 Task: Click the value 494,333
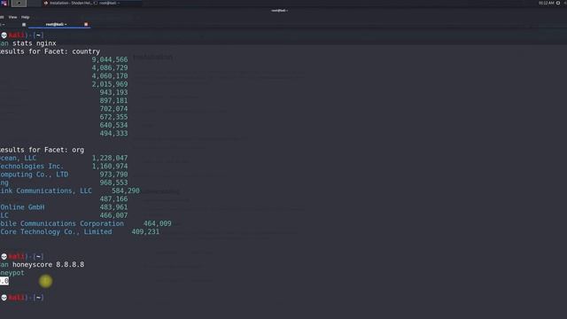click(x=113, y=134)
